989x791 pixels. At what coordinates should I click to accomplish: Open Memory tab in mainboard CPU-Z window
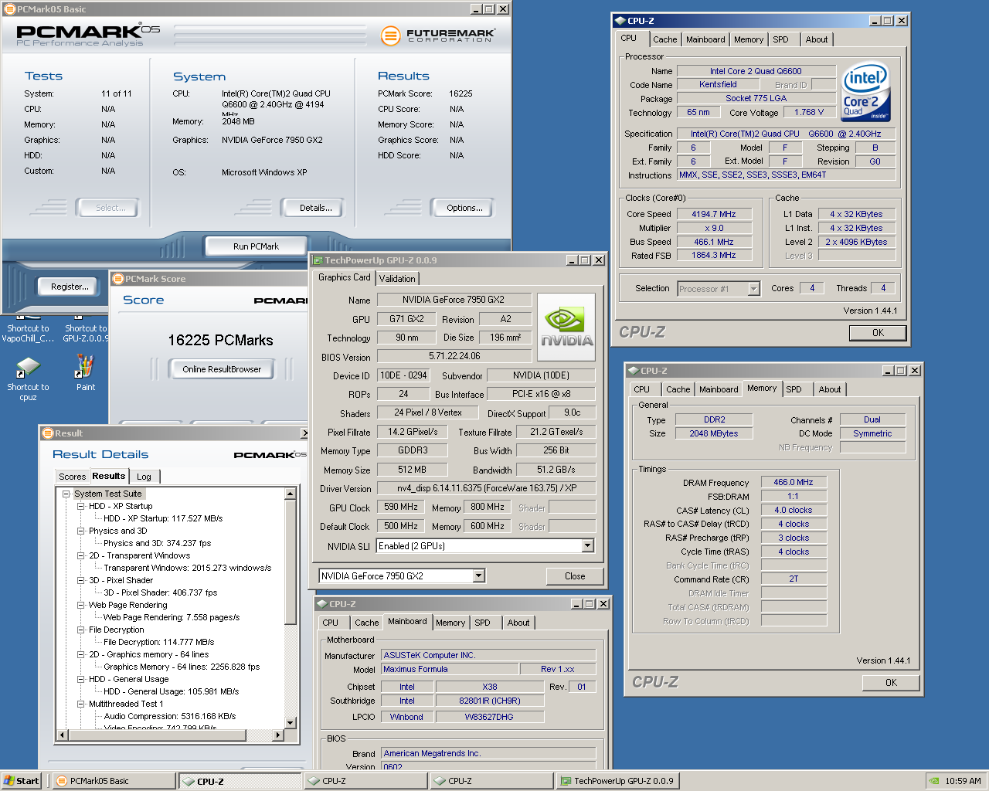point(450,623)
